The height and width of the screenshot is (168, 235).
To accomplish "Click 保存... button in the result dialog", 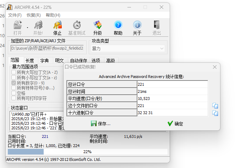I will [x=100, y=124].
